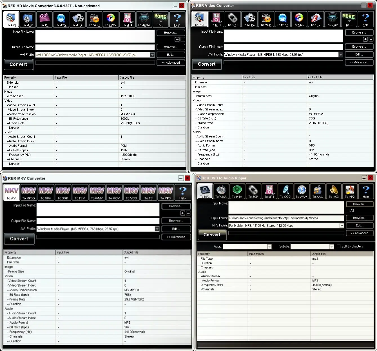Click Property column header in MKV Converter
This screenshot has width=377, height=351.
(30, 252)
